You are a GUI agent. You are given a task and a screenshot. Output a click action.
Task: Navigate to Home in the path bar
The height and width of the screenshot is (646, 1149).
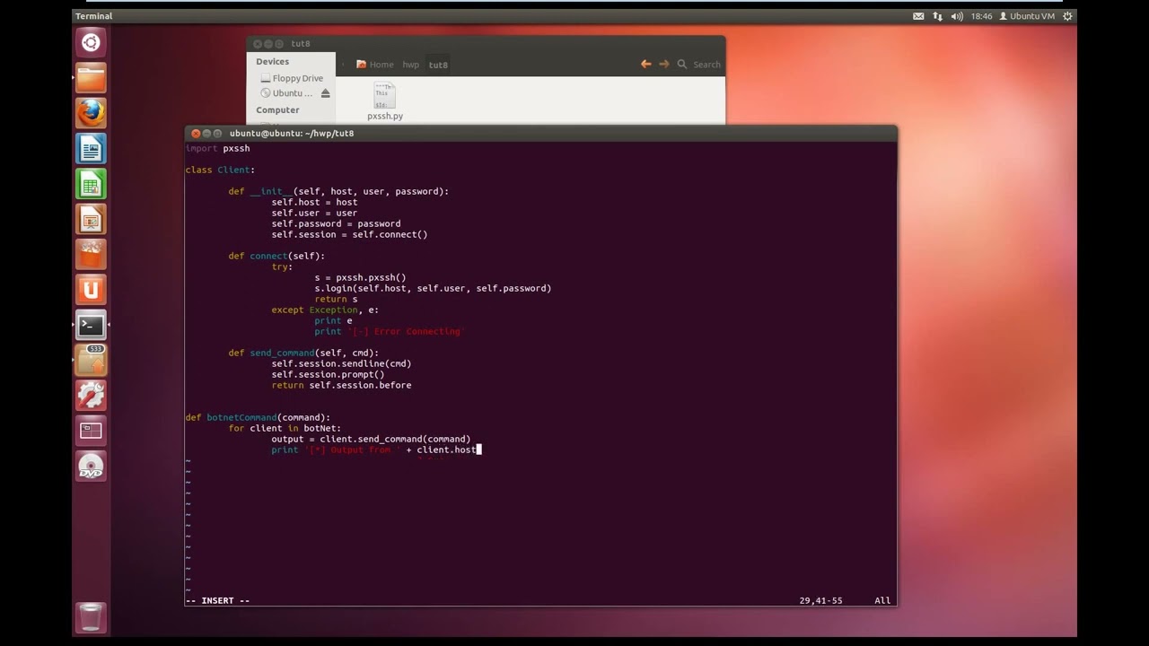(375, 65)
